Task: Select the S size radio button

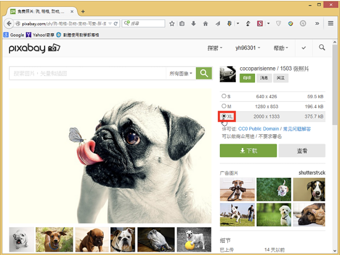Action: click(x=224, y=96)
